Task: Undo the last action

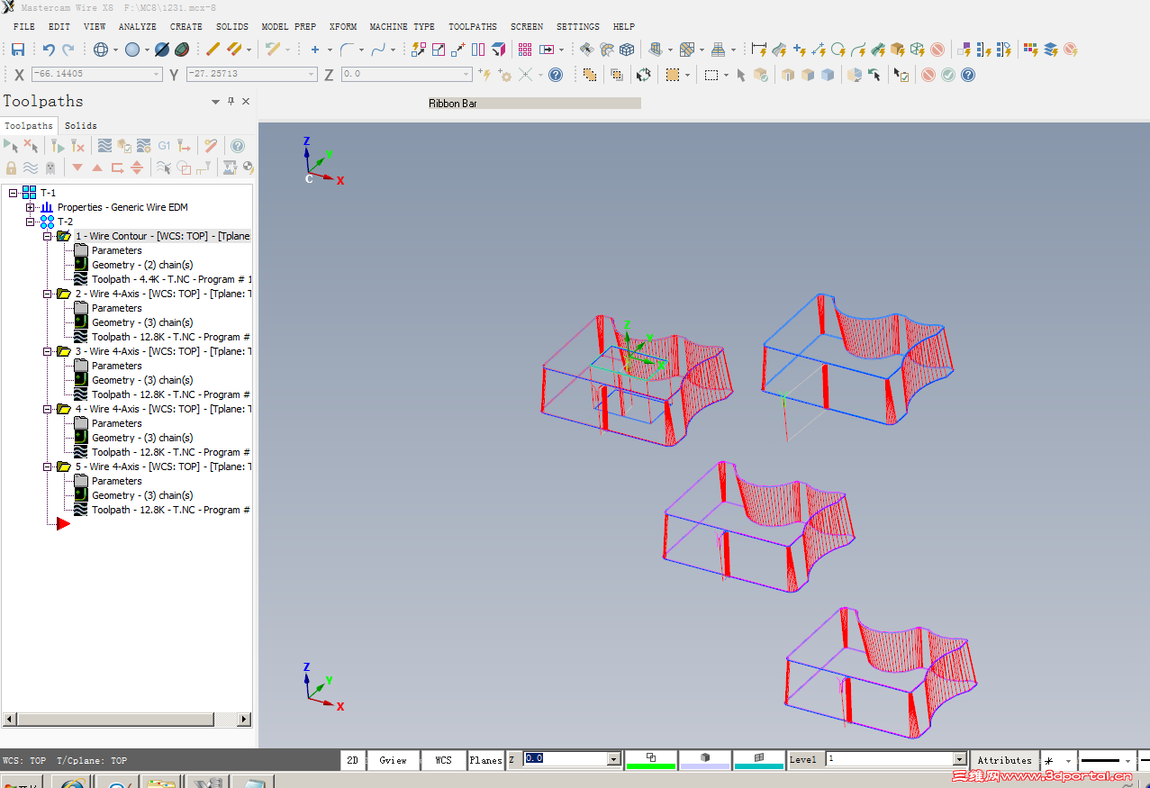Action: point(49,50)
